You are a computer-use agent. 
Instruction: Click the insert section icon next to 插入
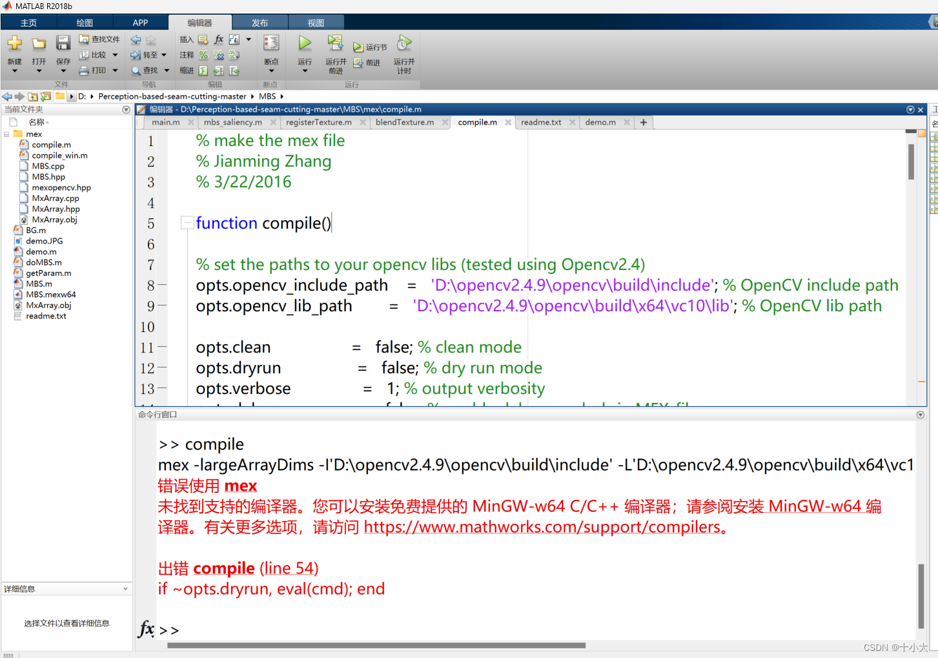pyautogui.click(x=203, y=39)
